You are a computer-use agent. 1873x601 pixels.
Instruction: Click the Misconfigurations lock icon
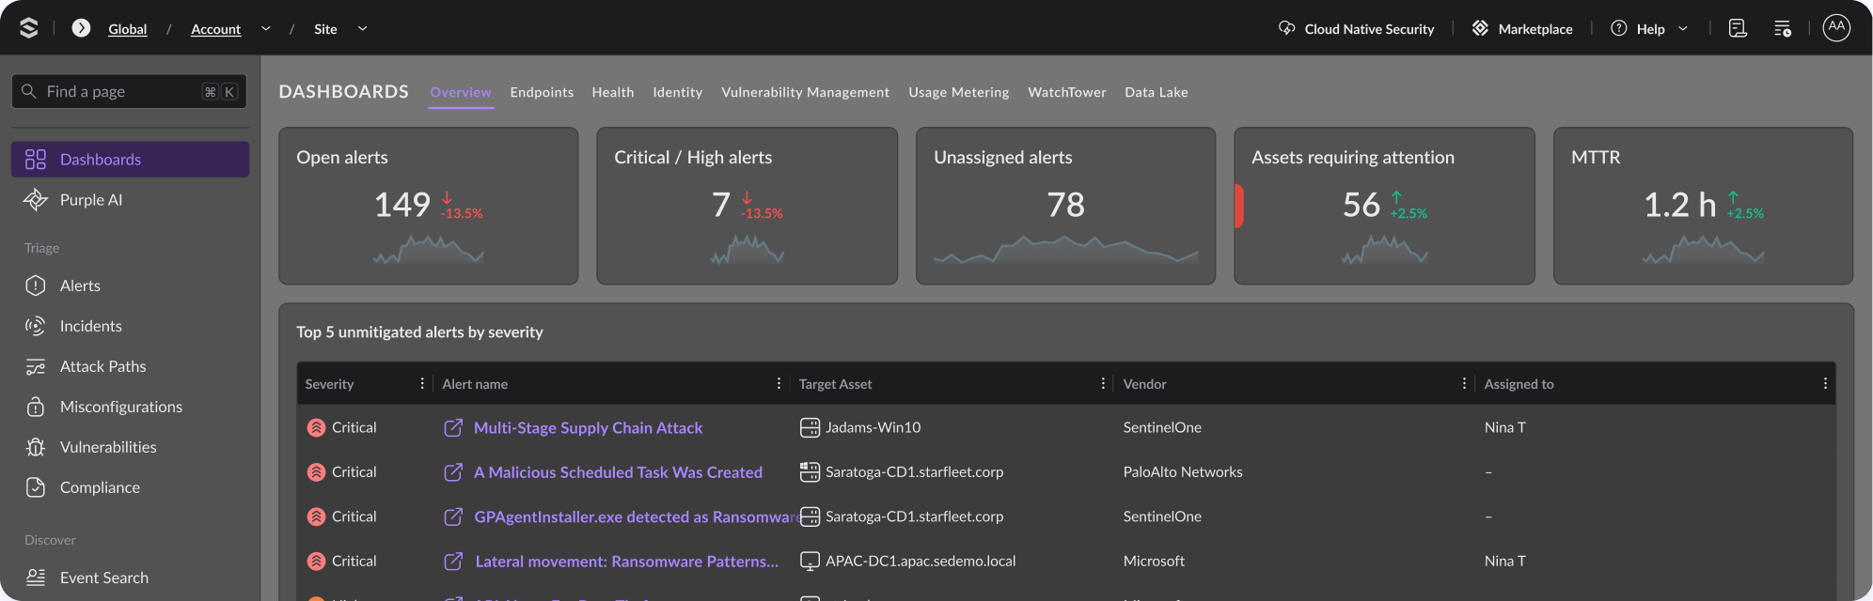(36, 407)
